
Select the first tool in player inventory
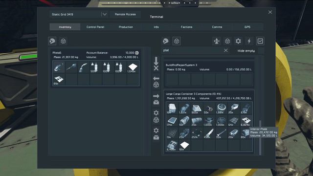click(x=59, y=67)
